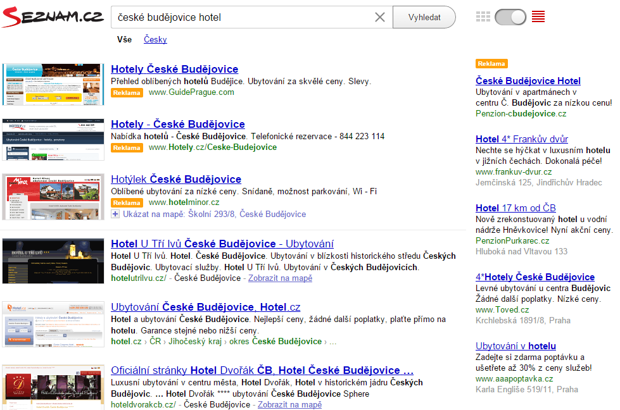Screen dimensions: 620x410
Task: Click the hoteldvorakcb.cz/ URL
Action: (143, 404)
